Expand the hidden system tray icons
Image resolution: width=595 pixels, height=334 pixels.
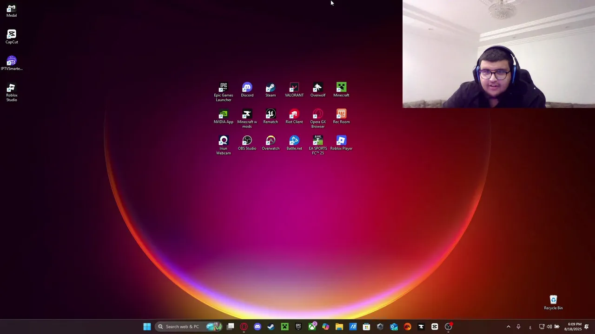tap(508, 327)
